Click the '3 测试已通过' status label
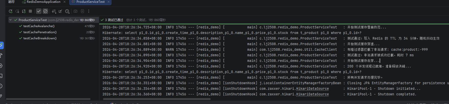 (x=114, y=20)
